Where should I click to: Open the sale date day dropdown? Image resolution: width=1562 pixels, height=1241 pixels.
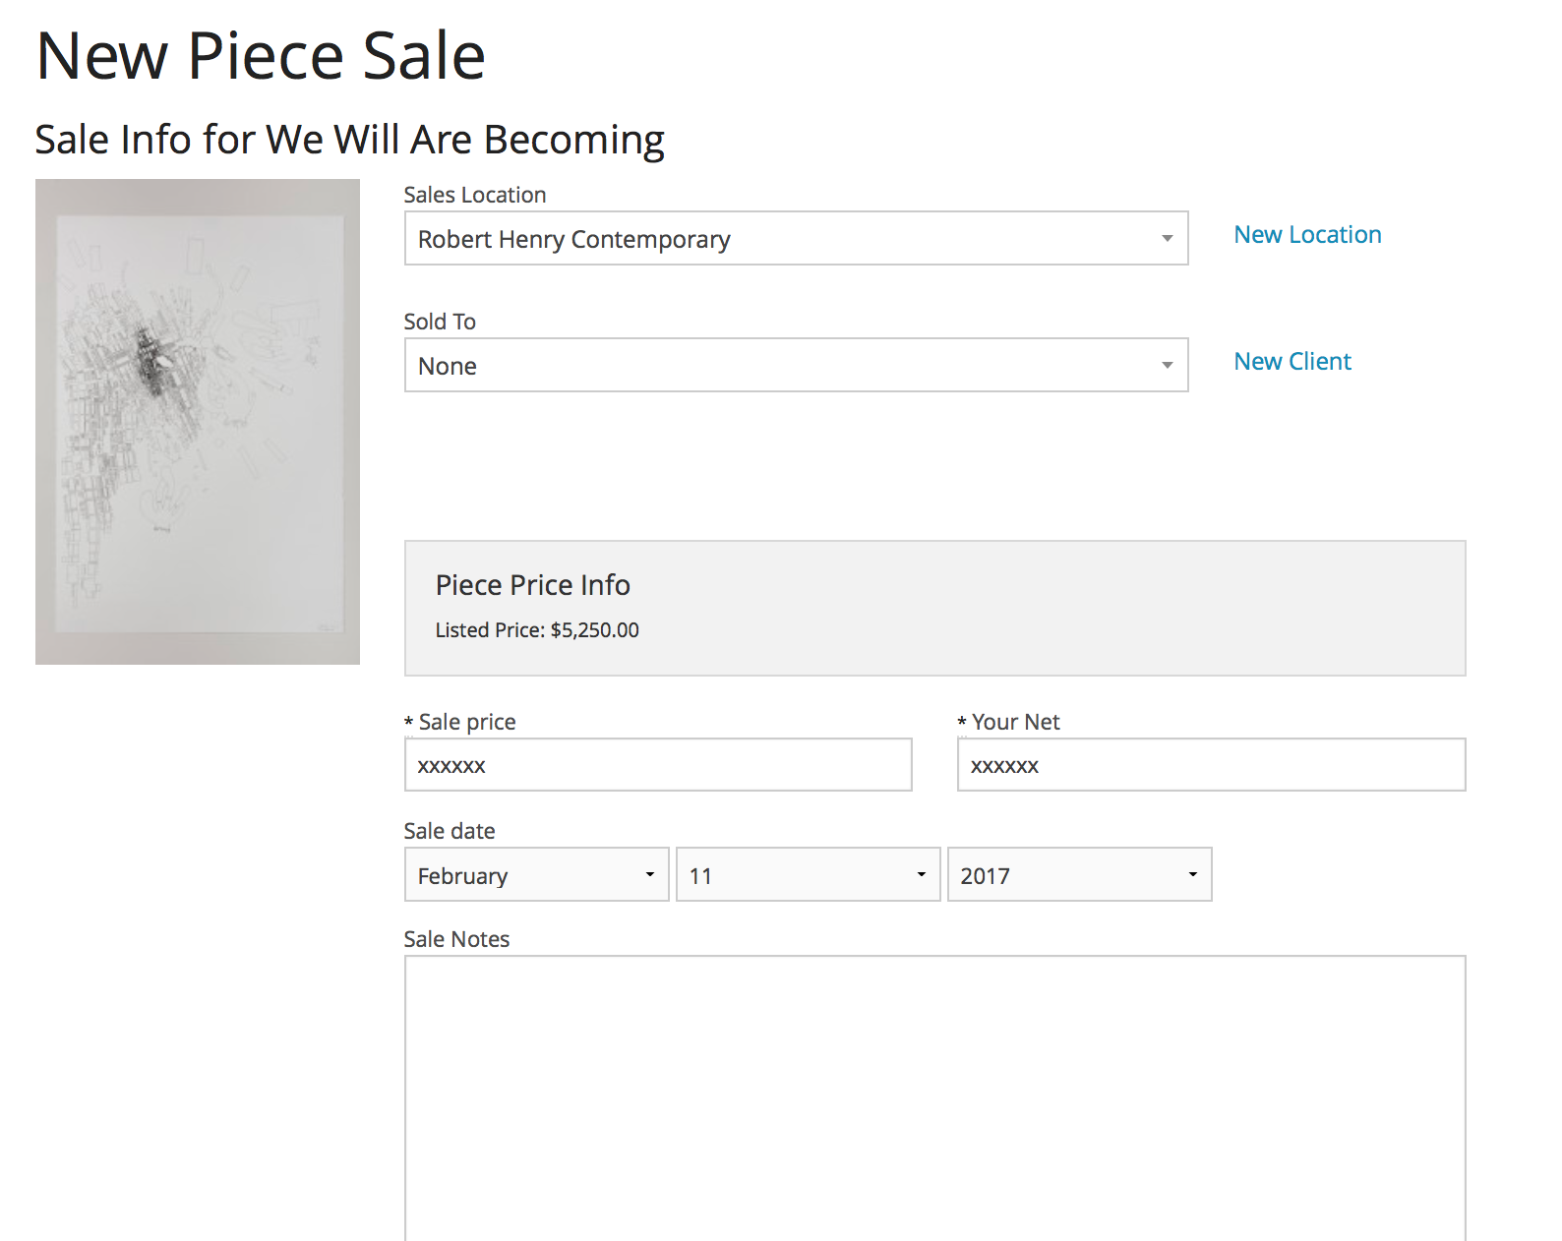[x=808, y=875]
